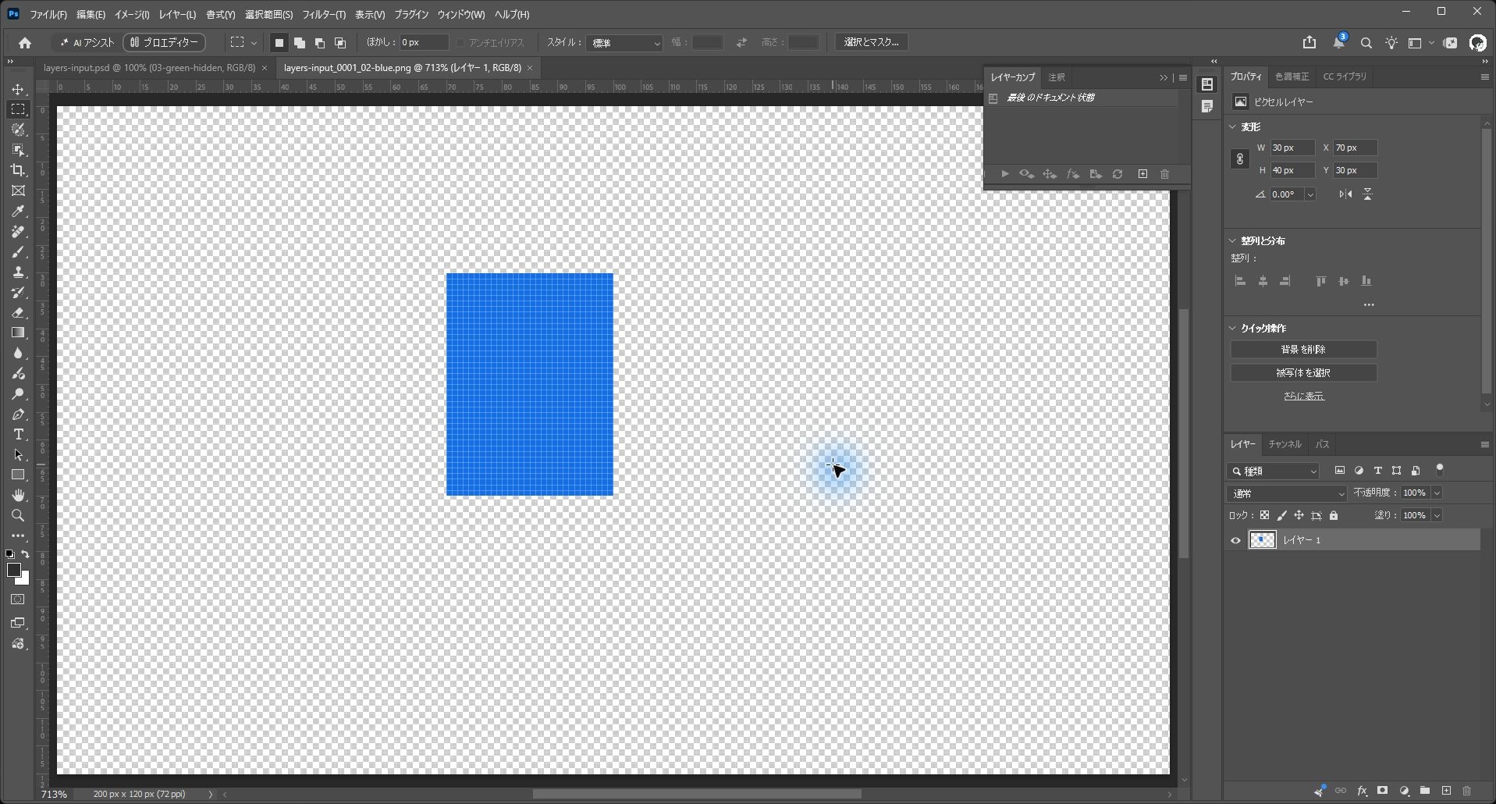Open the blend mode dropdown
This screenshot has width=1496, height=804.
[x=1288, y=493]
